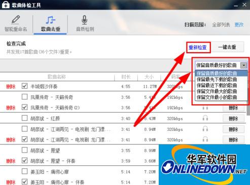The height and width of the screenshot is (185, 250).
Task: Click the 3.66M size value
Action: (150, 161)
